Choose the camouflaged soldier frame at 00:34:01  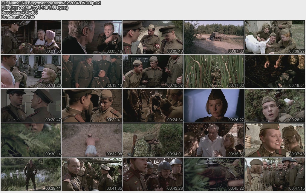pos(153,140)
